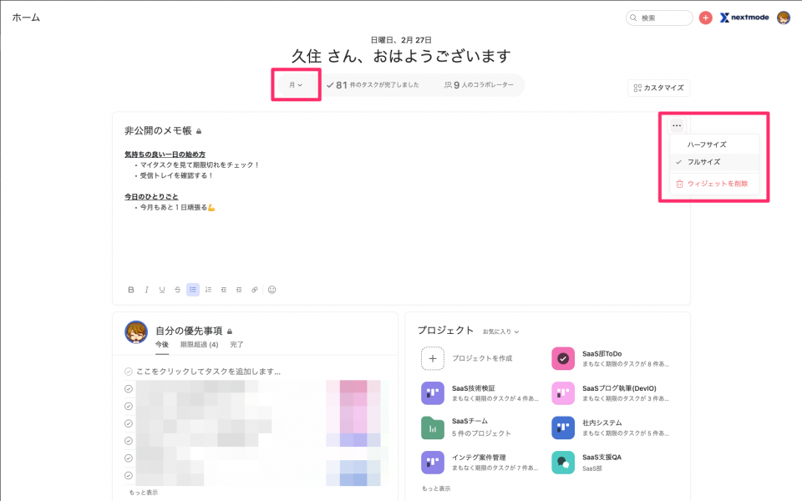
Task: Click the 検索 search field
Action: click(659, 17)
